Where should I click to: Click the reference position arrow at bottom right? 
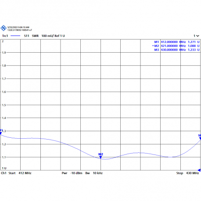click(199, 170)
